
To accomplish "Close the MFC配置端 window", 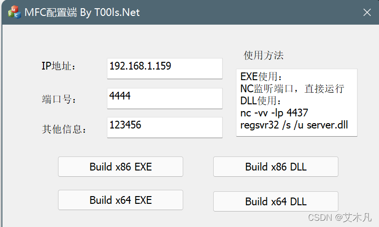I will click(x=367, y=13).
